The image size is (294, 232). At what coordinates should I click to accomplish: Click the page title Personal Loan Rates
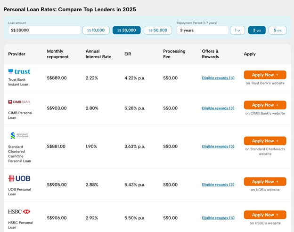[x=70, y=9]
